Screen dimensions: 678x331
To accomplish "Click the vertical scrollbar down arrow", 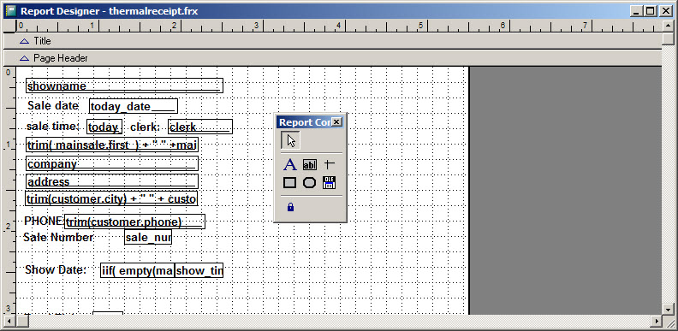I will coord(668,310).
